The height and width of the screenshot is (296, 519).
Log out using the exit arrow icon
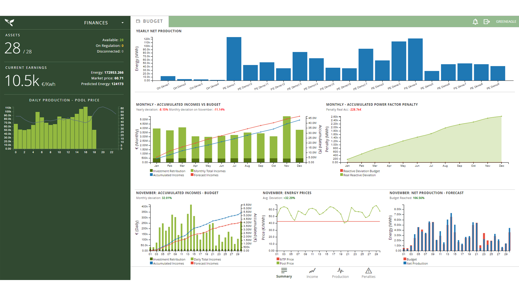pyautogui.click(x=487, y=22)
